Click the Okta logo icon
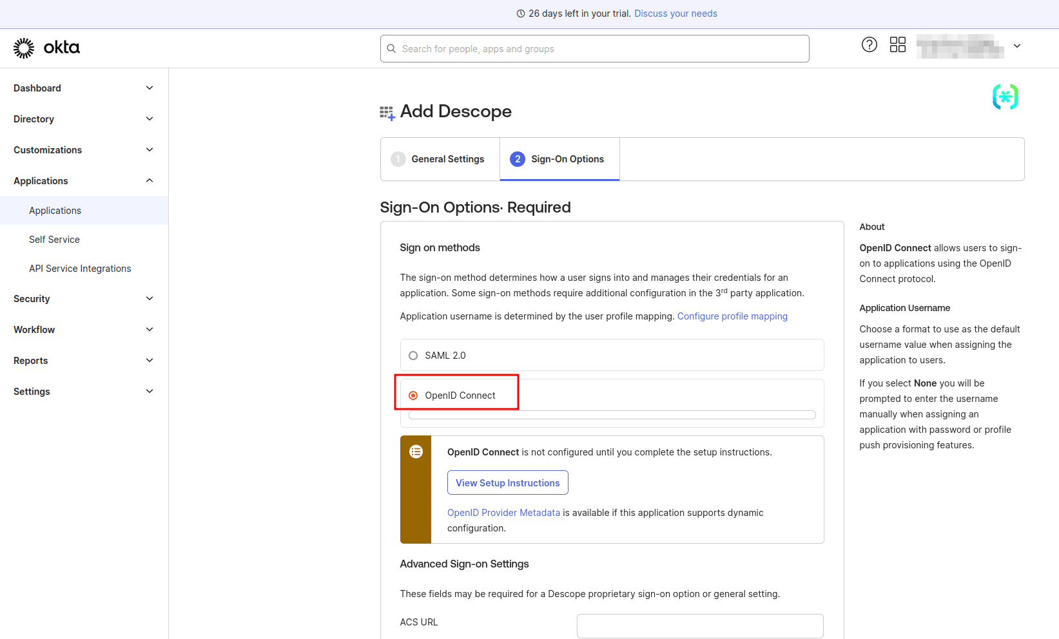This screenshot has height=639, width=1059. pos(24,48)
